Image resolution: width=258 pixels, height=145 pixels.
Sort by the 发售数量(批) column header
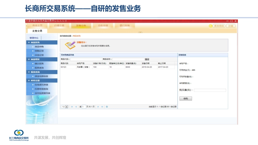pyautogui.click(x=133, y=63)
